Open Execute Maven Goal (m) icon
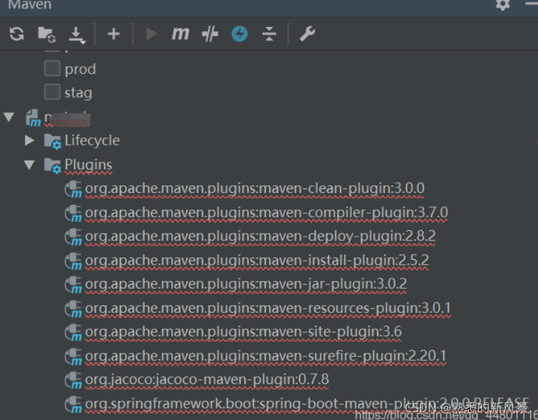 tap(180, 34)
